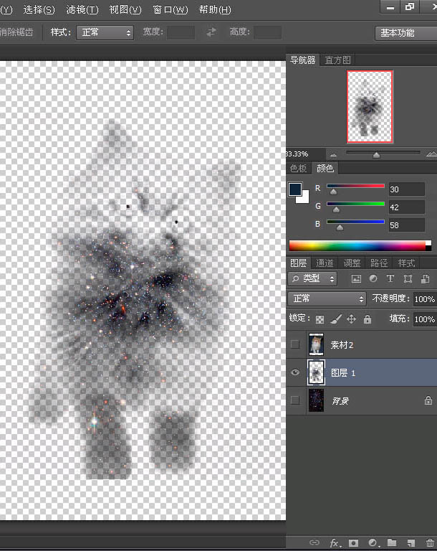Screen dimensions: 437x551
Task: Click the lock transparent pixels icon
Action: pos(320,319)
